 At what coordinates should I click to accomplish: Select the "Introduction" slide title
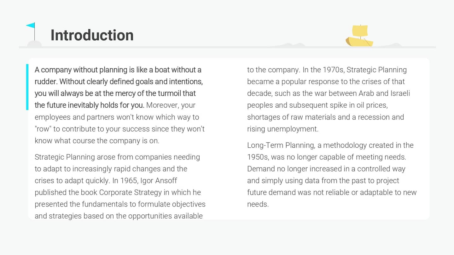click(92, 35)
